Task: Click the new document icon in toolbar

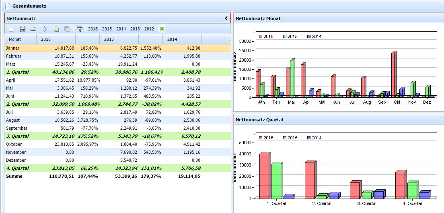Action: click(11, 29)
